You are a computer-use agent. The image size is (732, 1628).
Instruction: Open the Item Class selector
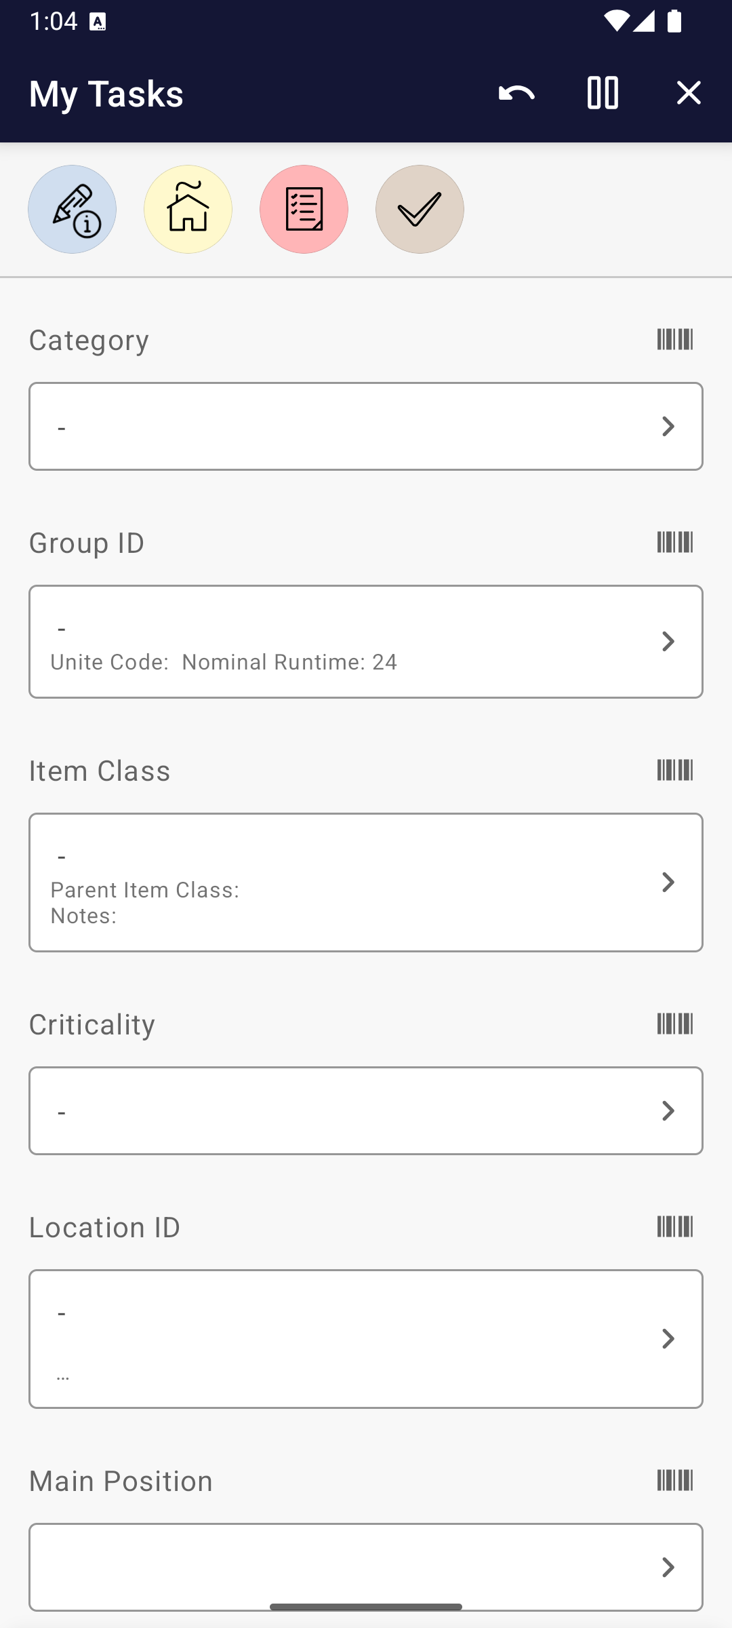pyautogui.click(x=366, y=883)
